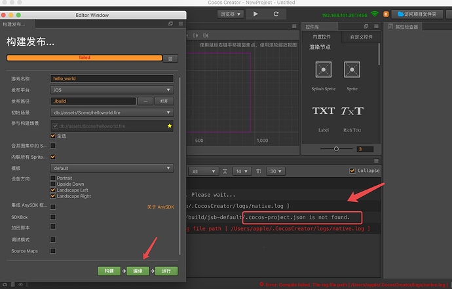Enable the Portrait orientation checkbox
Image resolution: width=452 pixels, height=289 pixels.
[53, 178]
